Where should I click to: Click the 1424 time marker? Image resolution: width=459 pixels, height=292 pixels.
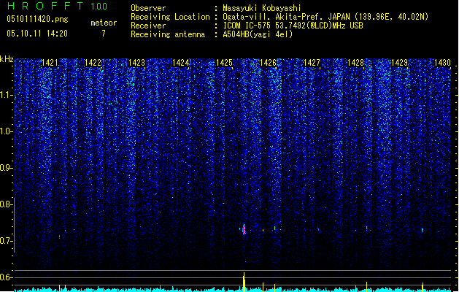point(181,63)
